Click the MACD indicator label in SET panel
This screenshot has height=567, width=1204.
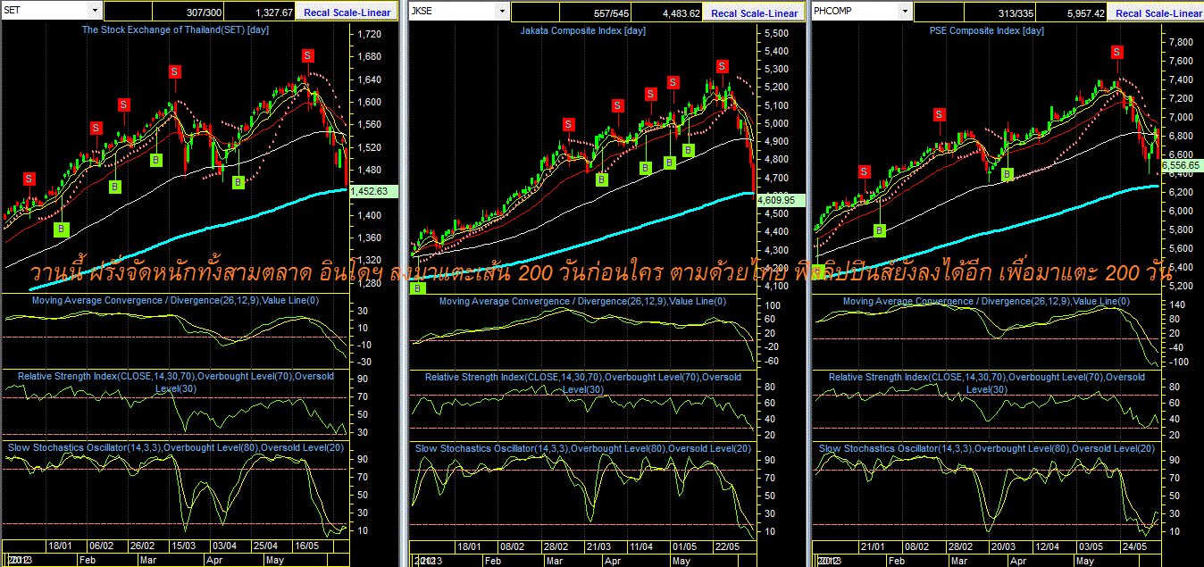coord(176,300)
